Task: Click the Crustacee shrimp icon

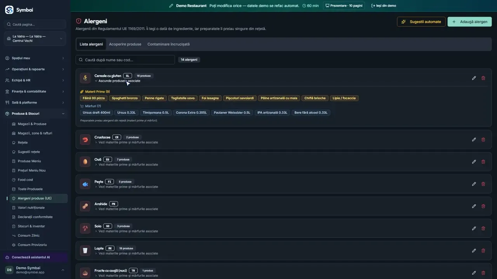Action: click(85, 139)
